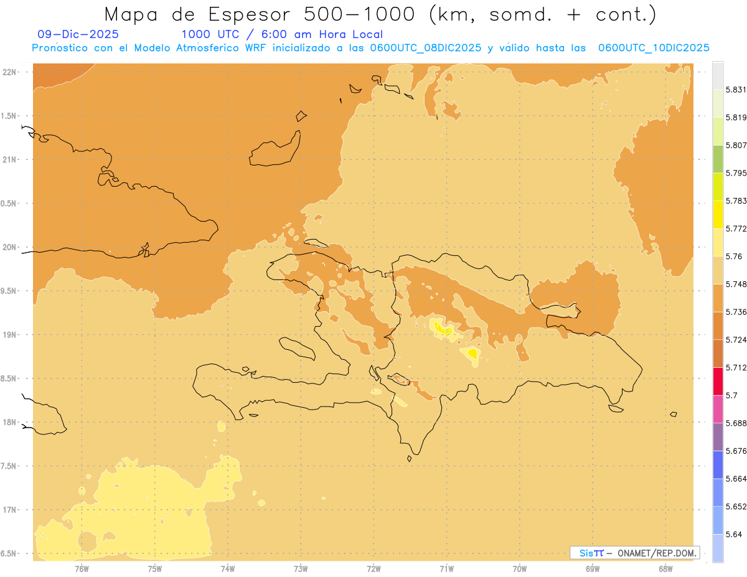
Task: Click the legend value 5.688
Action: (736, 423)
